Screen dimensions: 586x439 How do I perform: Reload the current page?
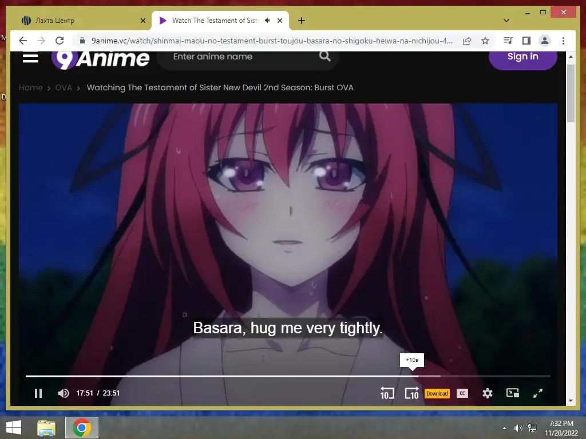pos(60,41)
